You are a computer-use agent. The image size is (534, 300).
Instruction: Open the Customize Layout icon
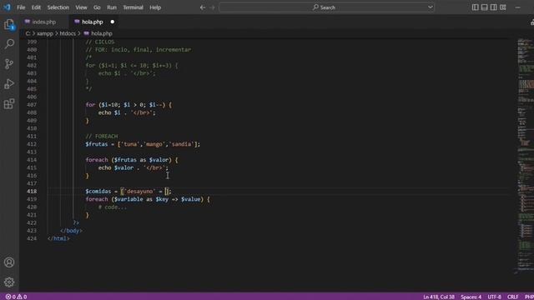pos(503,7)
